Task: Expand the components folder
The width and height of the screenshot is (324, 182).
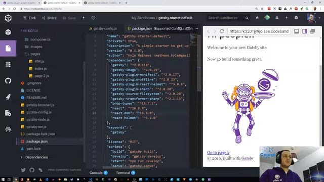Action: coord(37,39)
